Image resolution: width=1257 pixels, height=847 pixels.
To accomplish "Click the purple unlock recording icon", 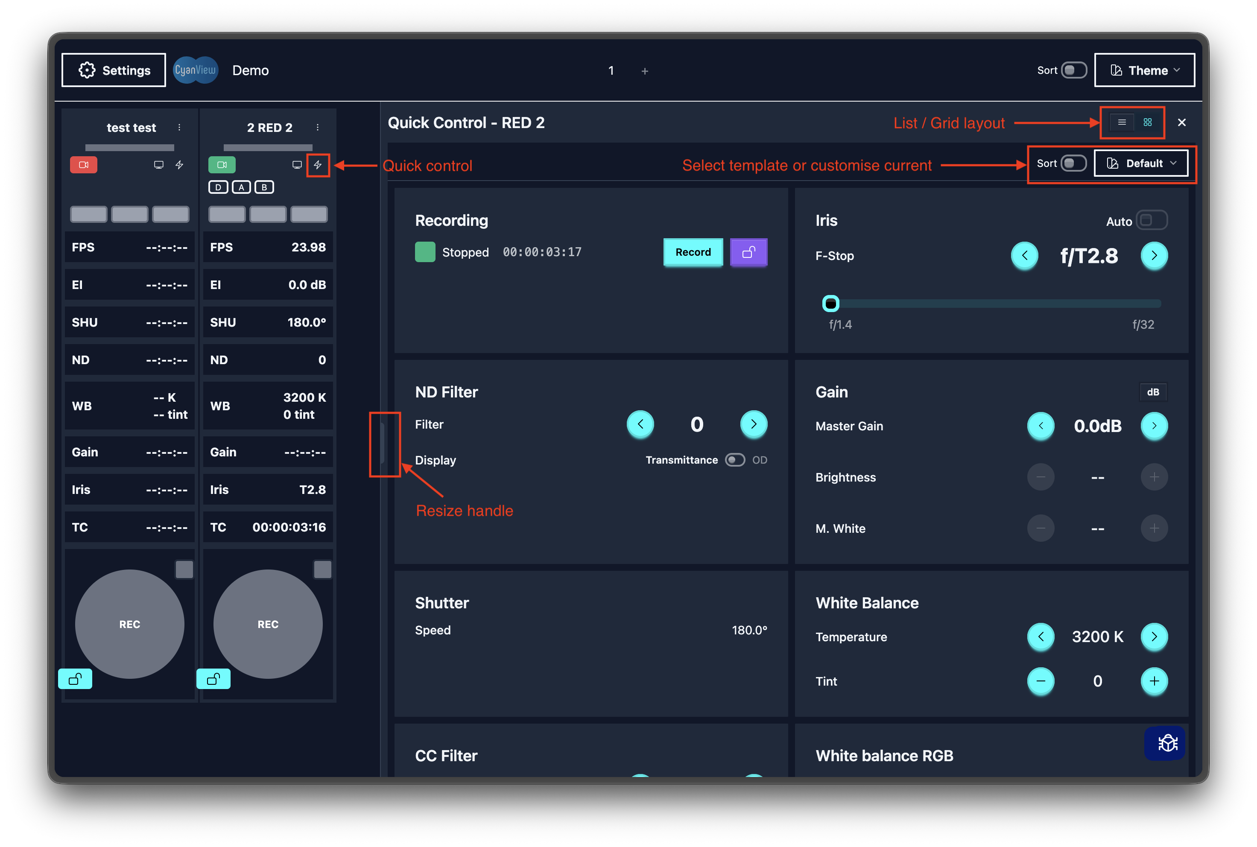I will click(x=748, y=252).
